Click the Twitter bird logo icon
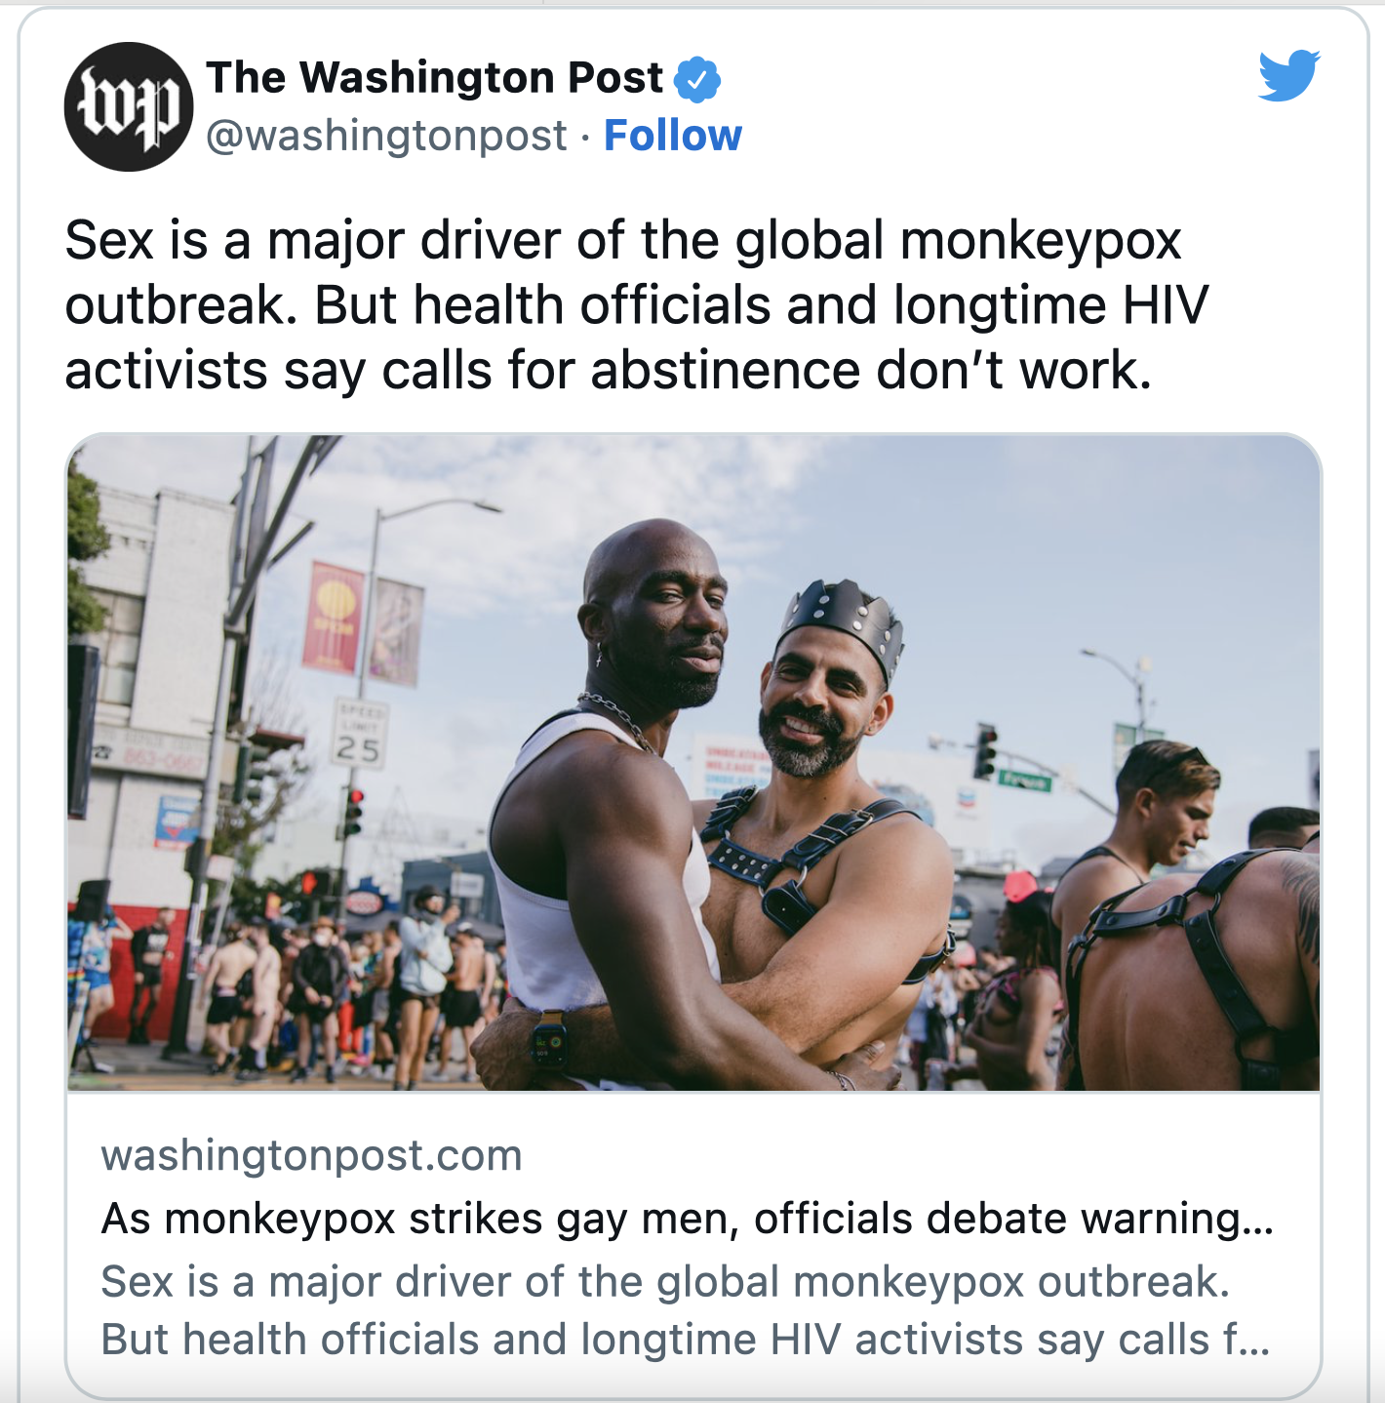 (1288, 75)
